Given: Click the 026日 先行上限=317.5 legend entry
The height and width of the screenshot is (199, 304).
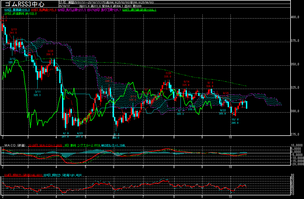Looking at the screenshot, I should [72, 10].
